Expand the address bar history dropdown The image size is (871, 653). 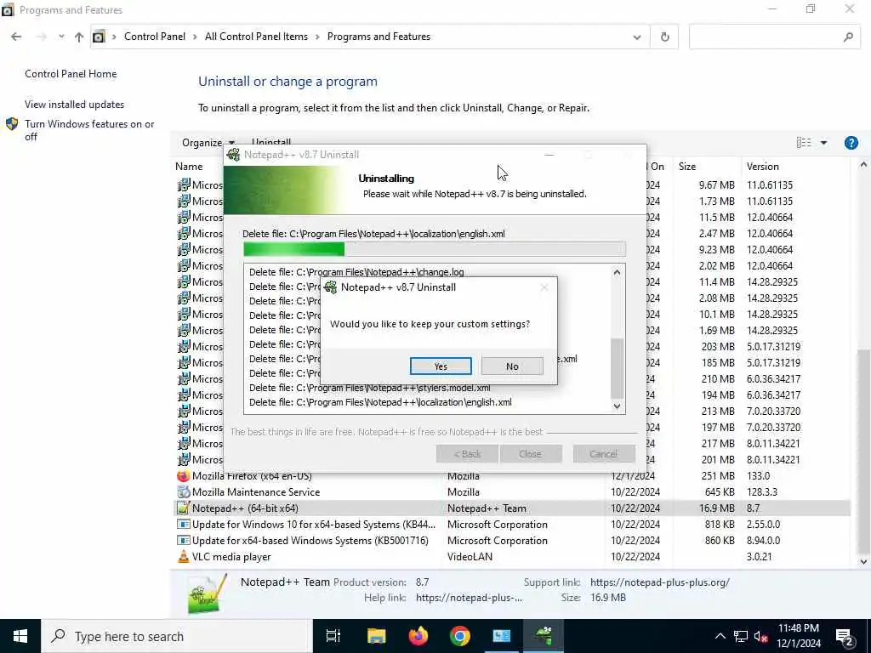636,37
